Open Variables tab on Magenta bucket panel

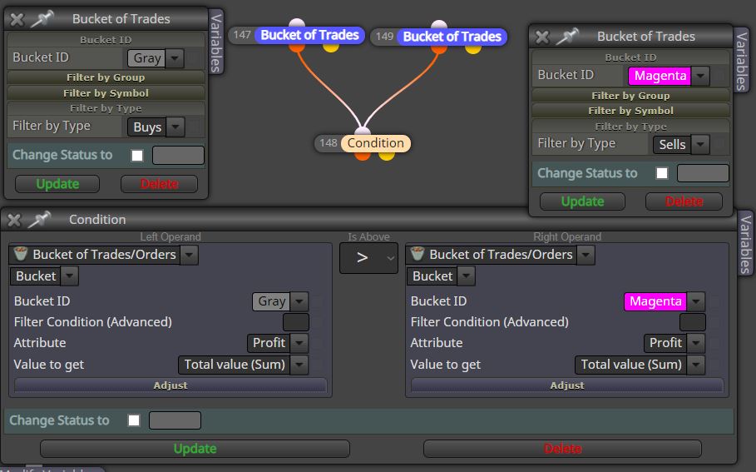(x=741, y=60)
